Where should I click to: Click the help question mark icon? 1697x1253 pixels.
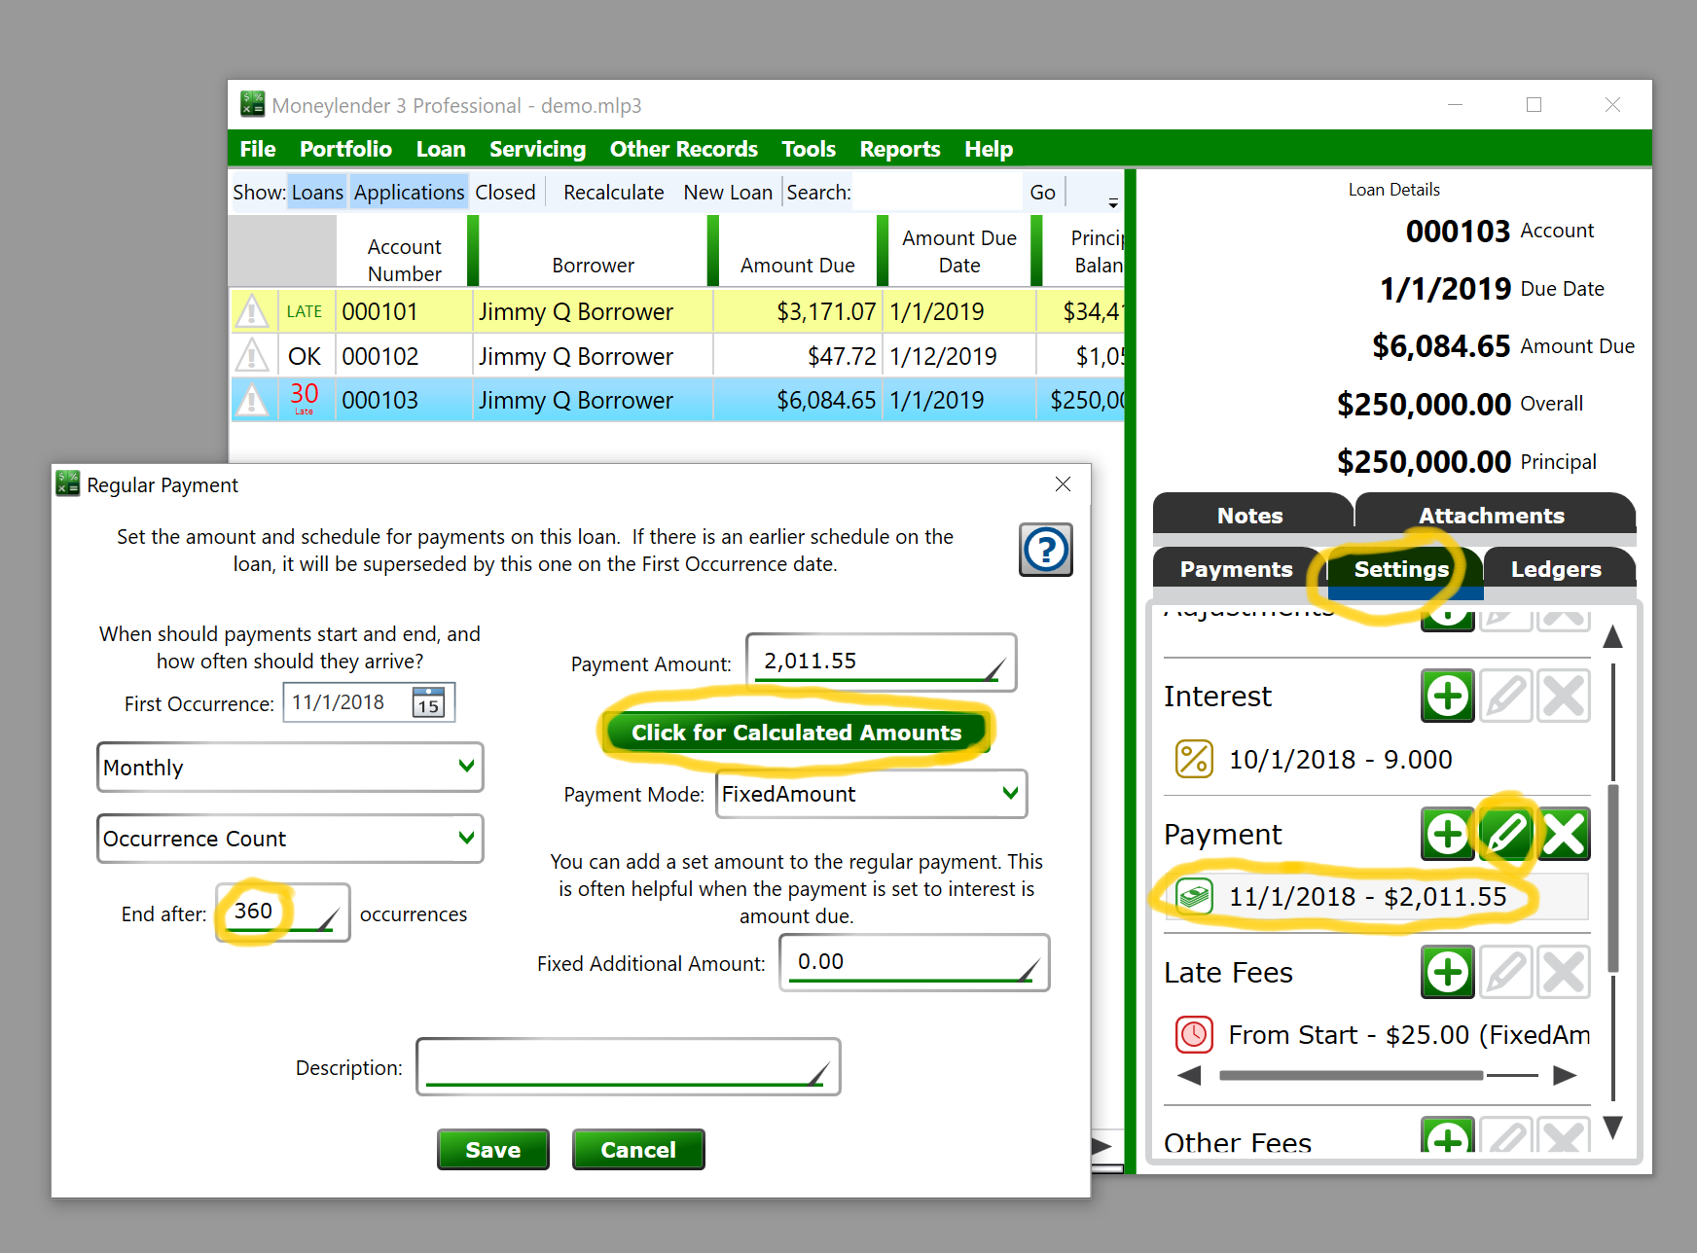tap(1046, 550)
